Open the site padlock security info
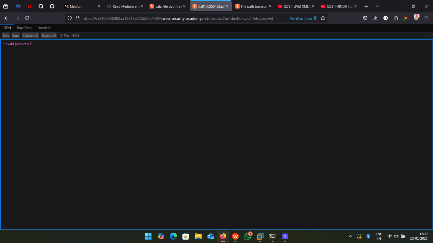This screenshot has height=243, width=433. tap(78, 18)
